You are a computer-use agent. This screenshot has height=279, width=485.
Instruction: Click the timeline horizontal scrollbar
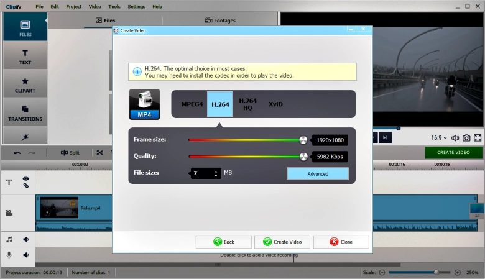pyautogui.click(x=218, y=265)
